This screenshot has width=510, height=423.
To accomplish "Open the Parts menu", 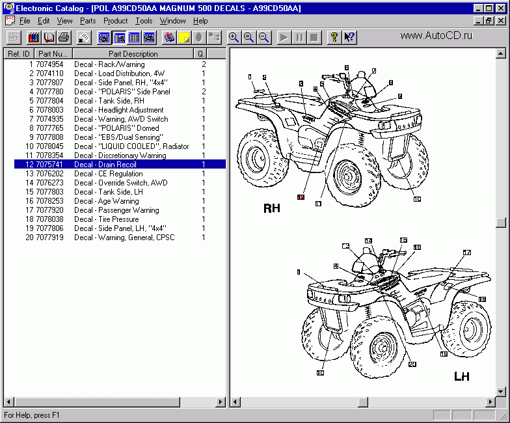I will (x=88, y=21).
